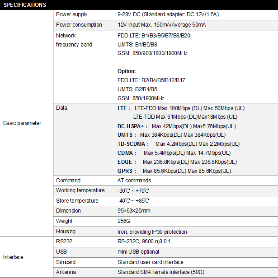Select the '-40℃ ~ +85℃' value
Screen dimensions: 278x278
tap(133, 201)
